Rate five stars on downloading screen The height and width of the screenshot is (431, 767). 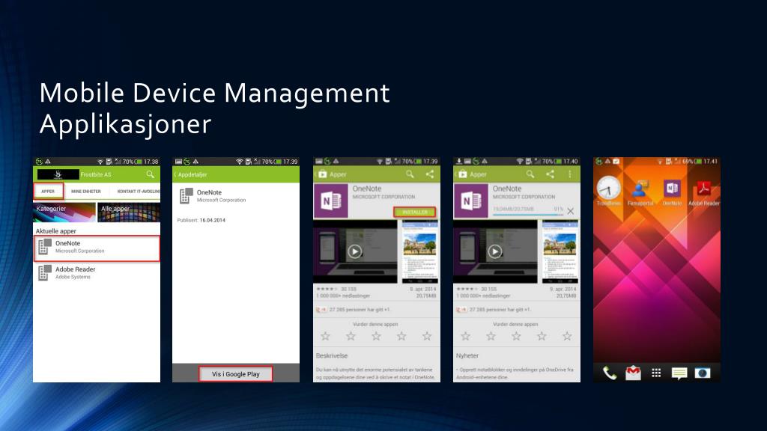[x=567, y=336]
